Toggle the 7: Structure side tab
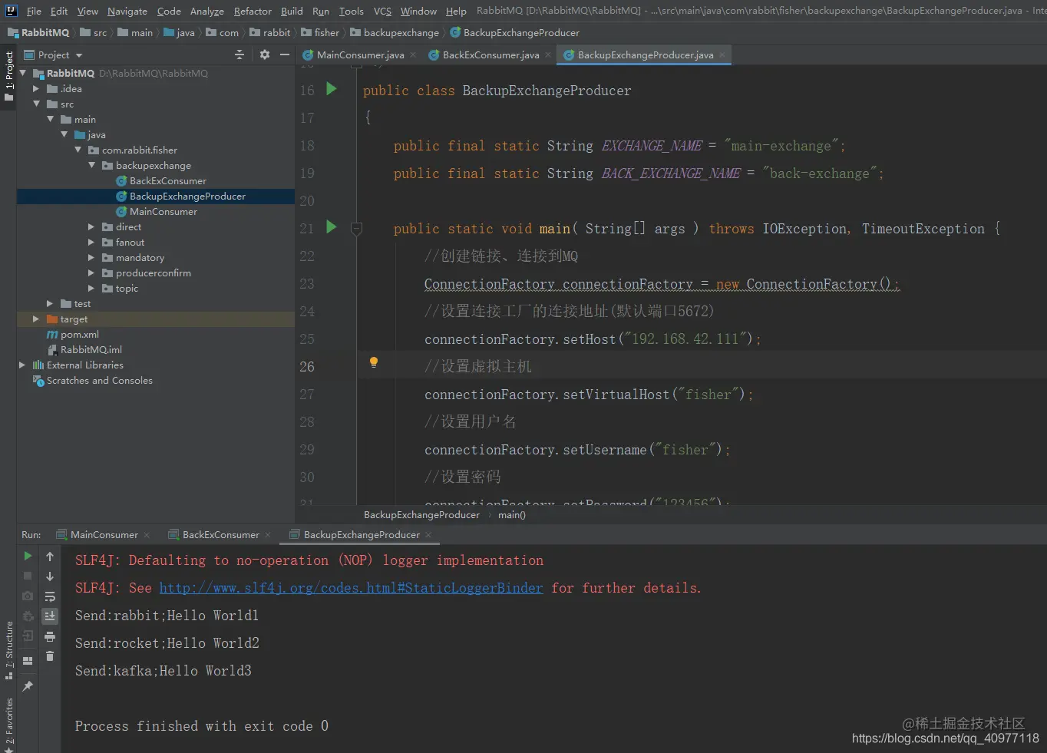The height and width of the screenshot is (753, 1047). click(x=8, y=651)
